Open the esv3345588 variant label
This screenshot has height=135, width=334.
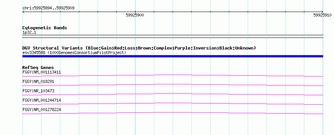74,52
